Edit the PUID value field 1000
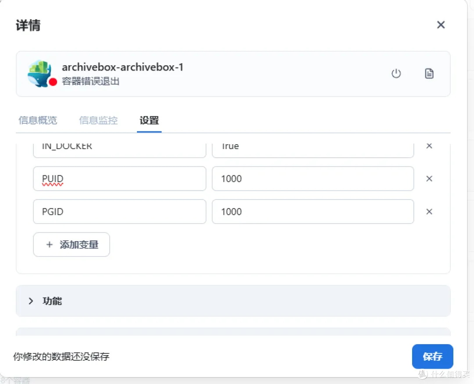 click(x=313, y=179)
